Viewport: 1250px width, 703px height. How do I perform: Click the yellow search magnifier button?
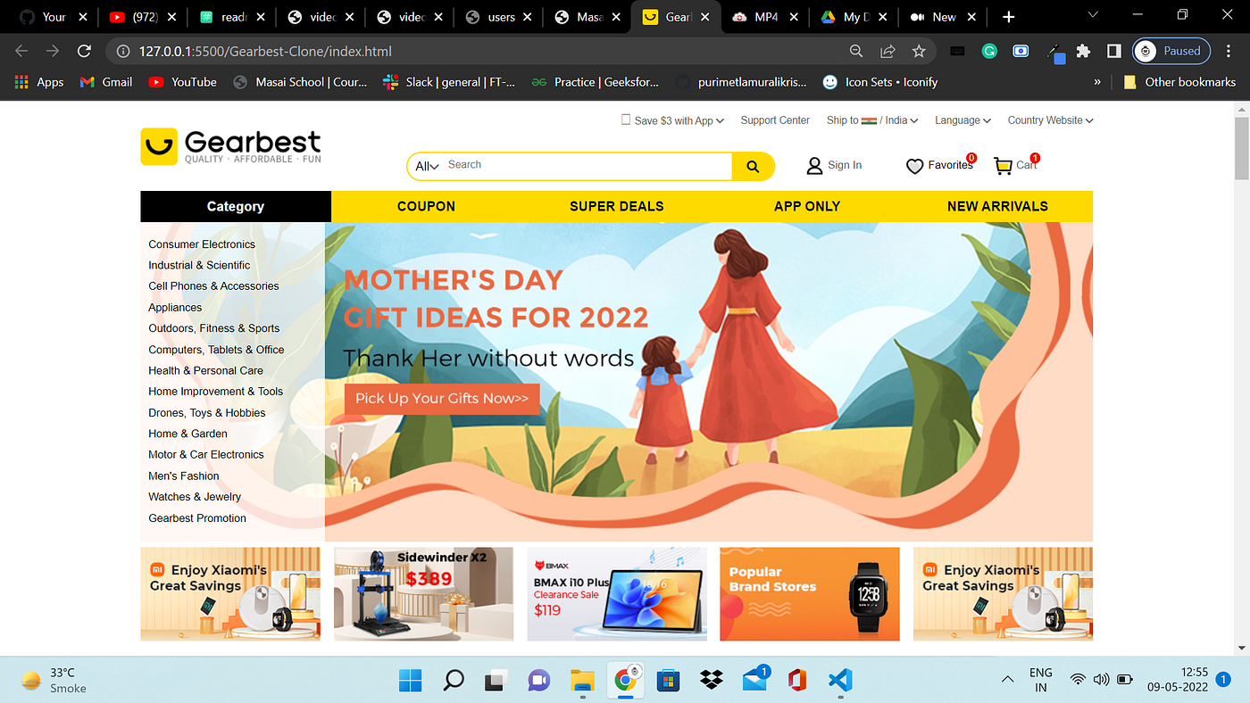click(753, 166)
